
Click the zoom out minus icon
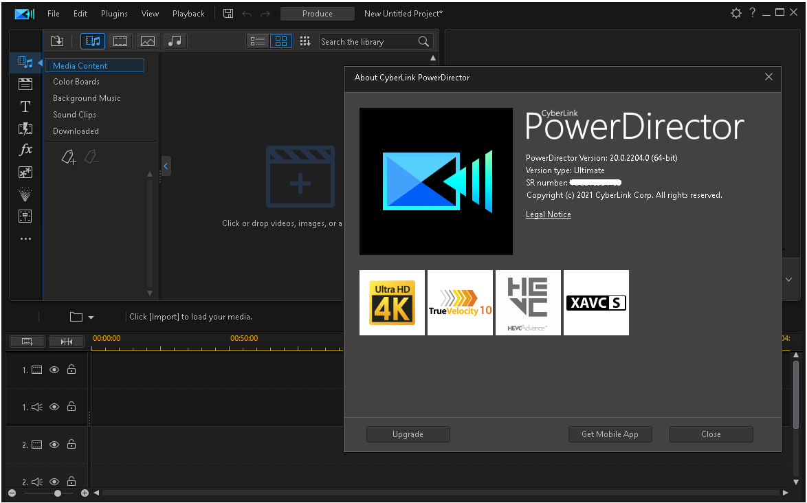pos(12,493)
